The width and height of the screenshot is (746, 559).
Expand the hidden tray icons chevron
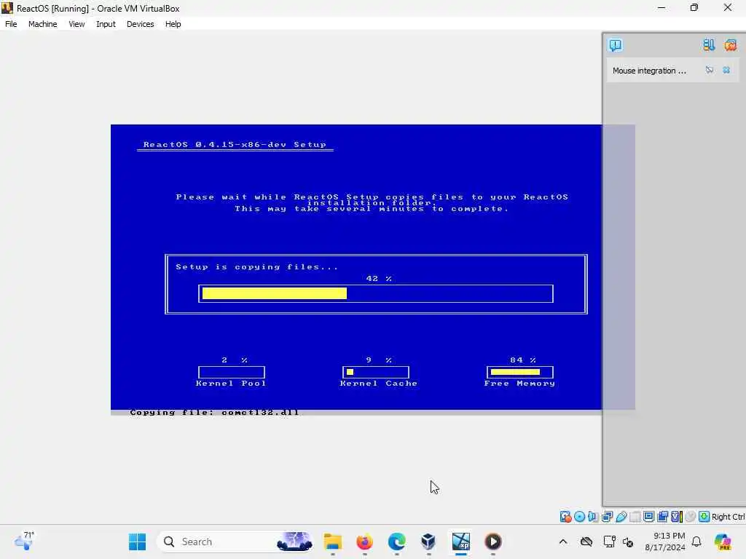tap(563, 542)
